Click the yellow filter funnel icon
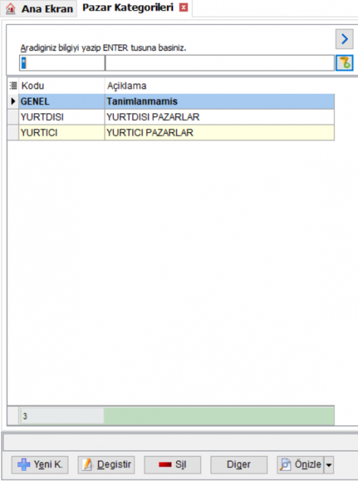 pos(344,63)
